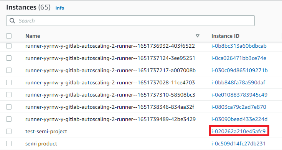Image resolution: width=282 pixels, height=150 pixels.
Task: Open instance ID i-0c509d14fc27db231
Action: click(x=239, y=144)
